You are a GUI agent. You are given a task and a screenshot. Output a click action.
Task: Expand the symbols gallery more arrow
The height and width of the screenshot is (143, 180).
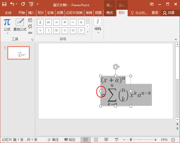coord(88,32)
